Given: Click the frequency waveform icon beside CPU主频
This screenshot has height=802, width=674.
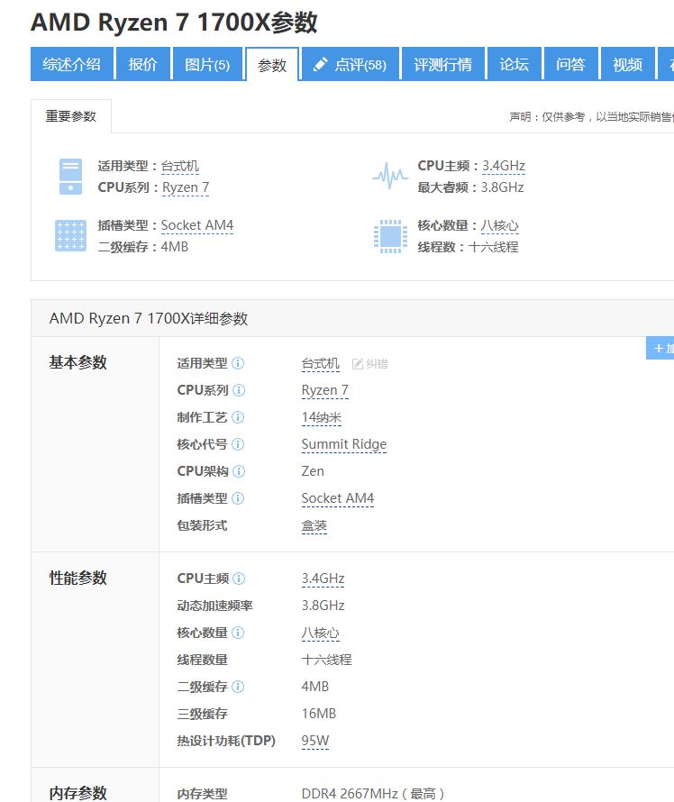Looking at the screenshot, I should [x=390, y=176].
